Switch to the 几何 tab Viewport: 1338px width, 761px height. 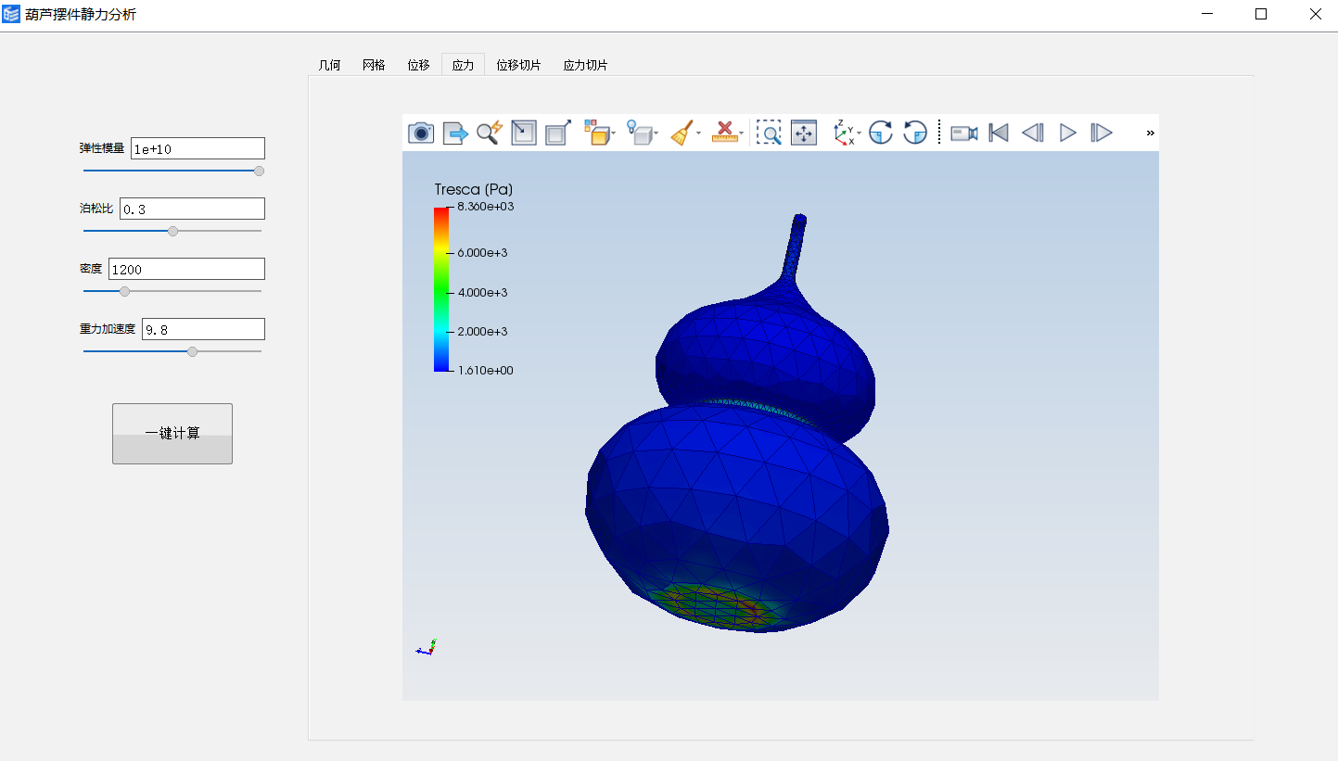coord(329,65)
